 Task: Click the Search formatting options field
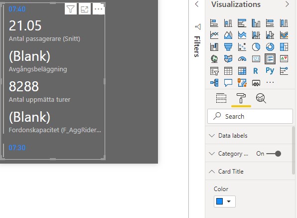coord(250,116)
